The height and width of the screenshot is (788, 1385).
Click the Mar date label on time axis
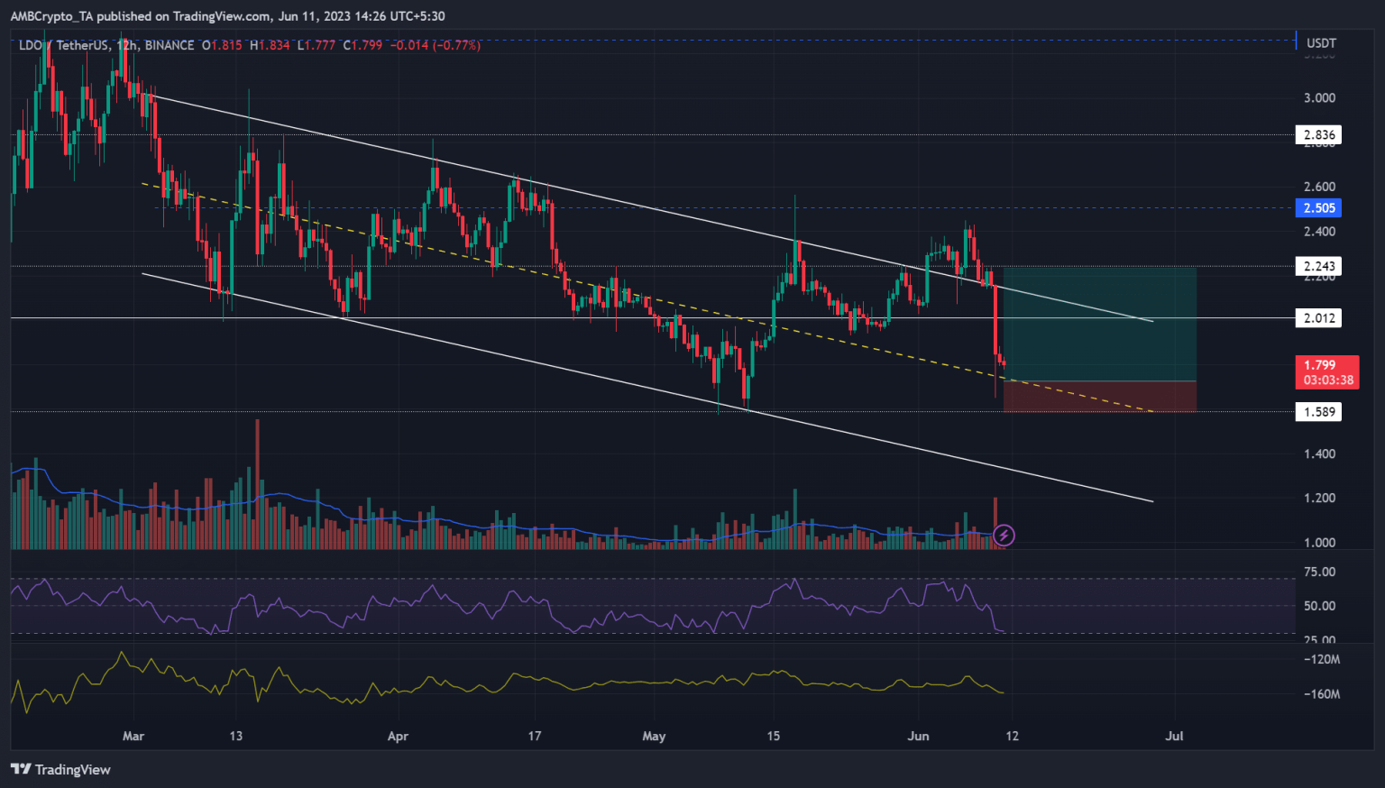[133, 736]
